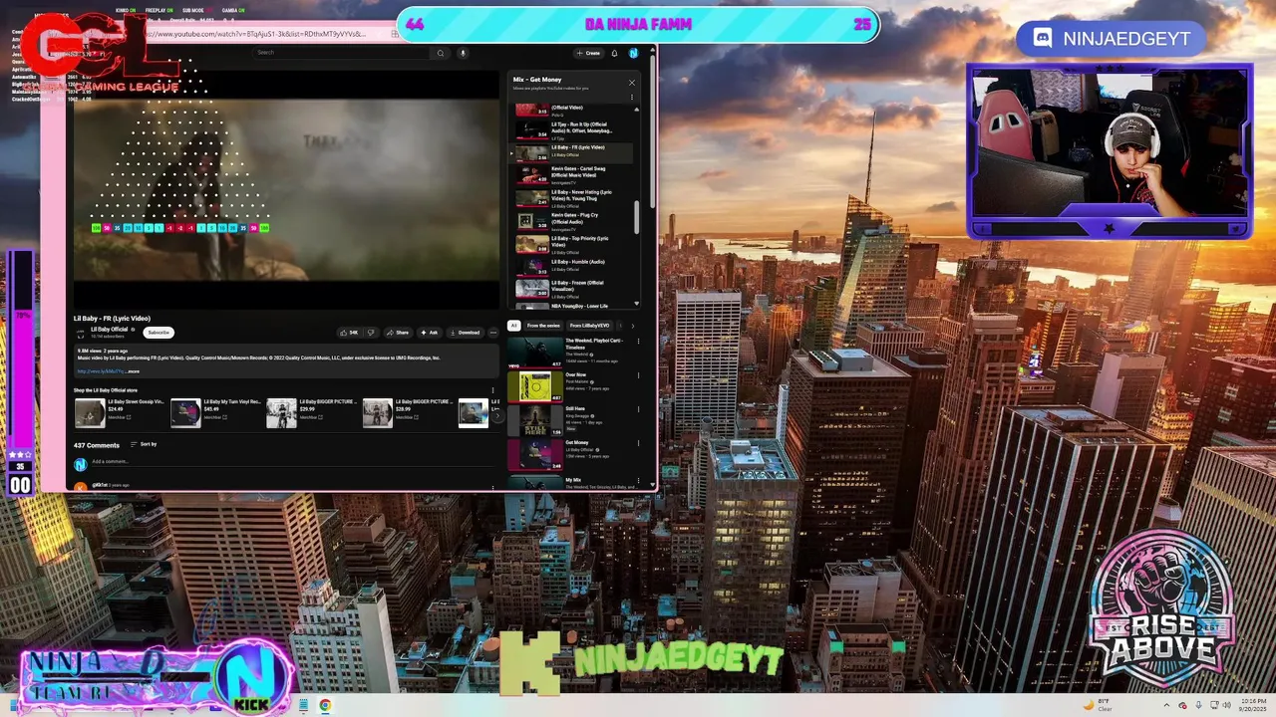Open Lil Baby Street Gossip Vinyl product
The image size is (1276, 717).
[120, 412]
